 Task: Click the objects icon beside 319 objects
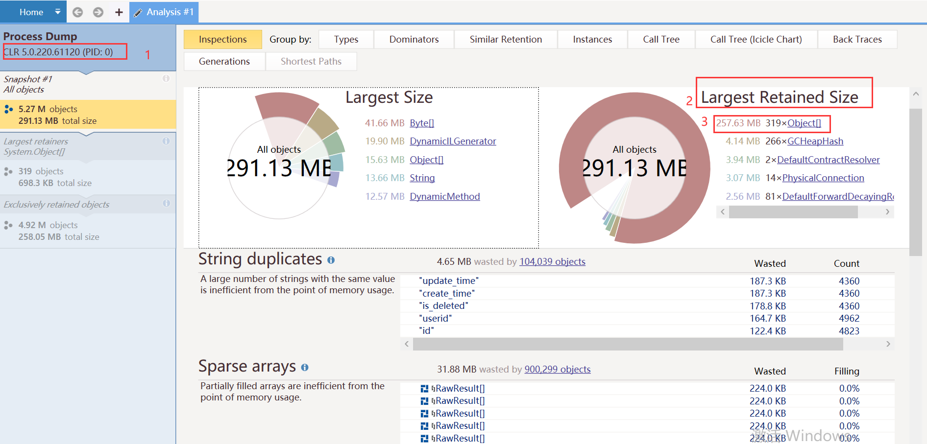point(8,171)
